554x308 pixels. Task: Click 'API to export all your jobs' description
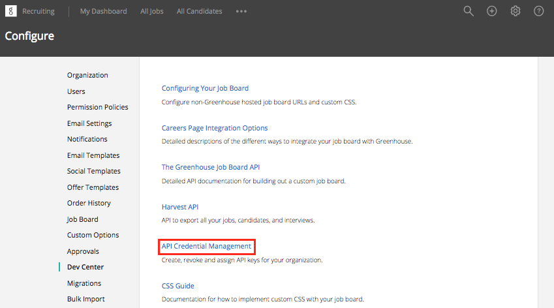[x=238, y=221]
